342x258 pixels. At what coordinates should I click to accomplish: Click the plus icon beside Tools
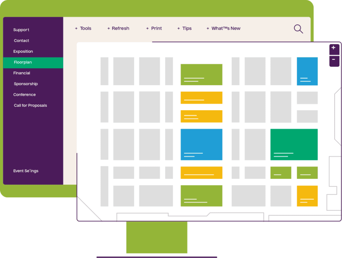(x=76, y=29)
